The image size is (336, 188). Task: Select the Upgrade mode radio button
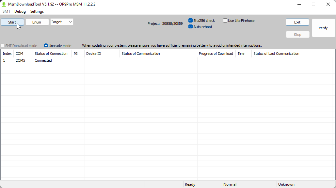(x=46, y=46)
